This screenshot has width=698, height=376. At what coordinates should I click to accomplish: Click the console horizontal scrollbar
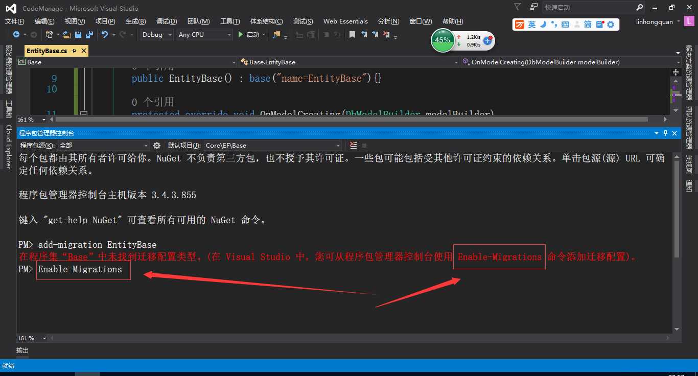coord(360,338)
